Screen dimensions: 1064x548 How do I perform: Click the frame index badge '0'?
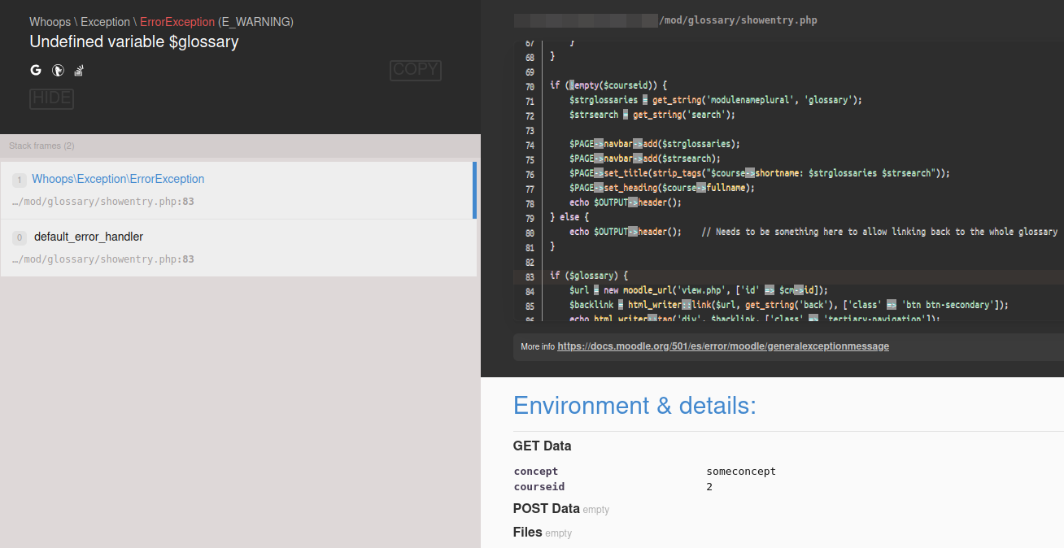pyautogui.click(x=20, y=238)
